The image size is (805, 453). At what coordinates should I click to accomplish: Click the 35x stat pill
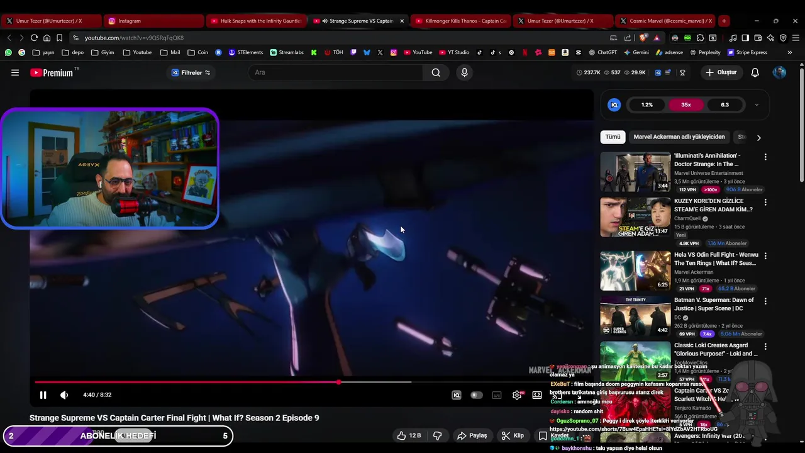(x=686, y=105)
